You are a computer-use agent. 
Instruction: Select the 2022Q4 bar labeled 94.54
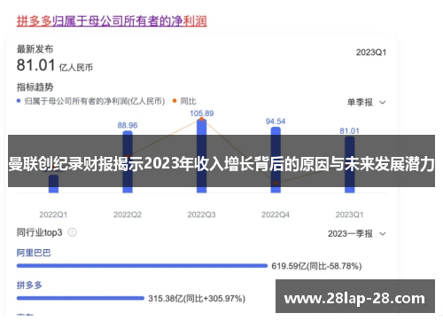276,160
